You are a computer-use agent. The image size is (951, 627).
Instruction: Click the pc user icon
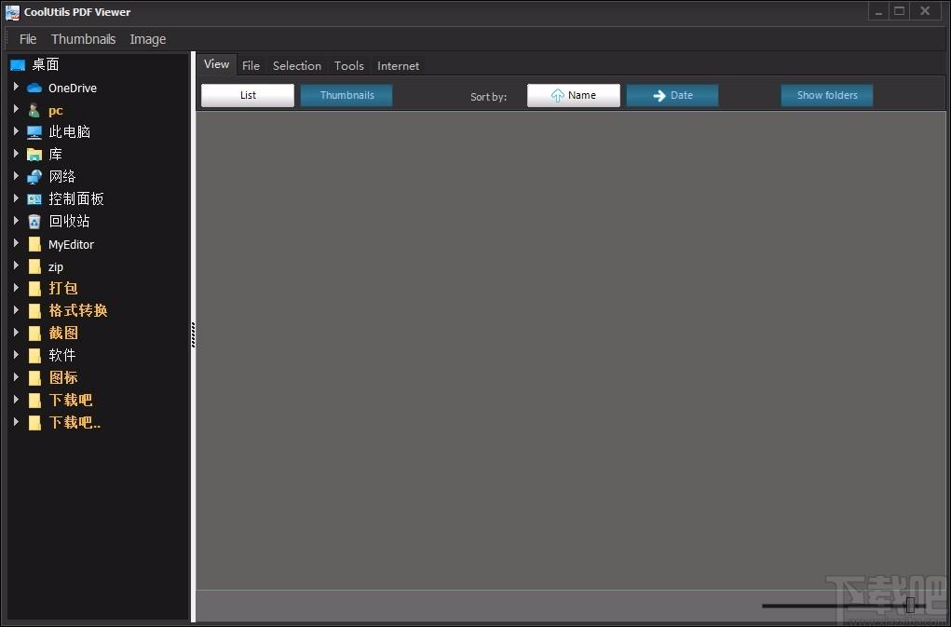pos(34,110)
